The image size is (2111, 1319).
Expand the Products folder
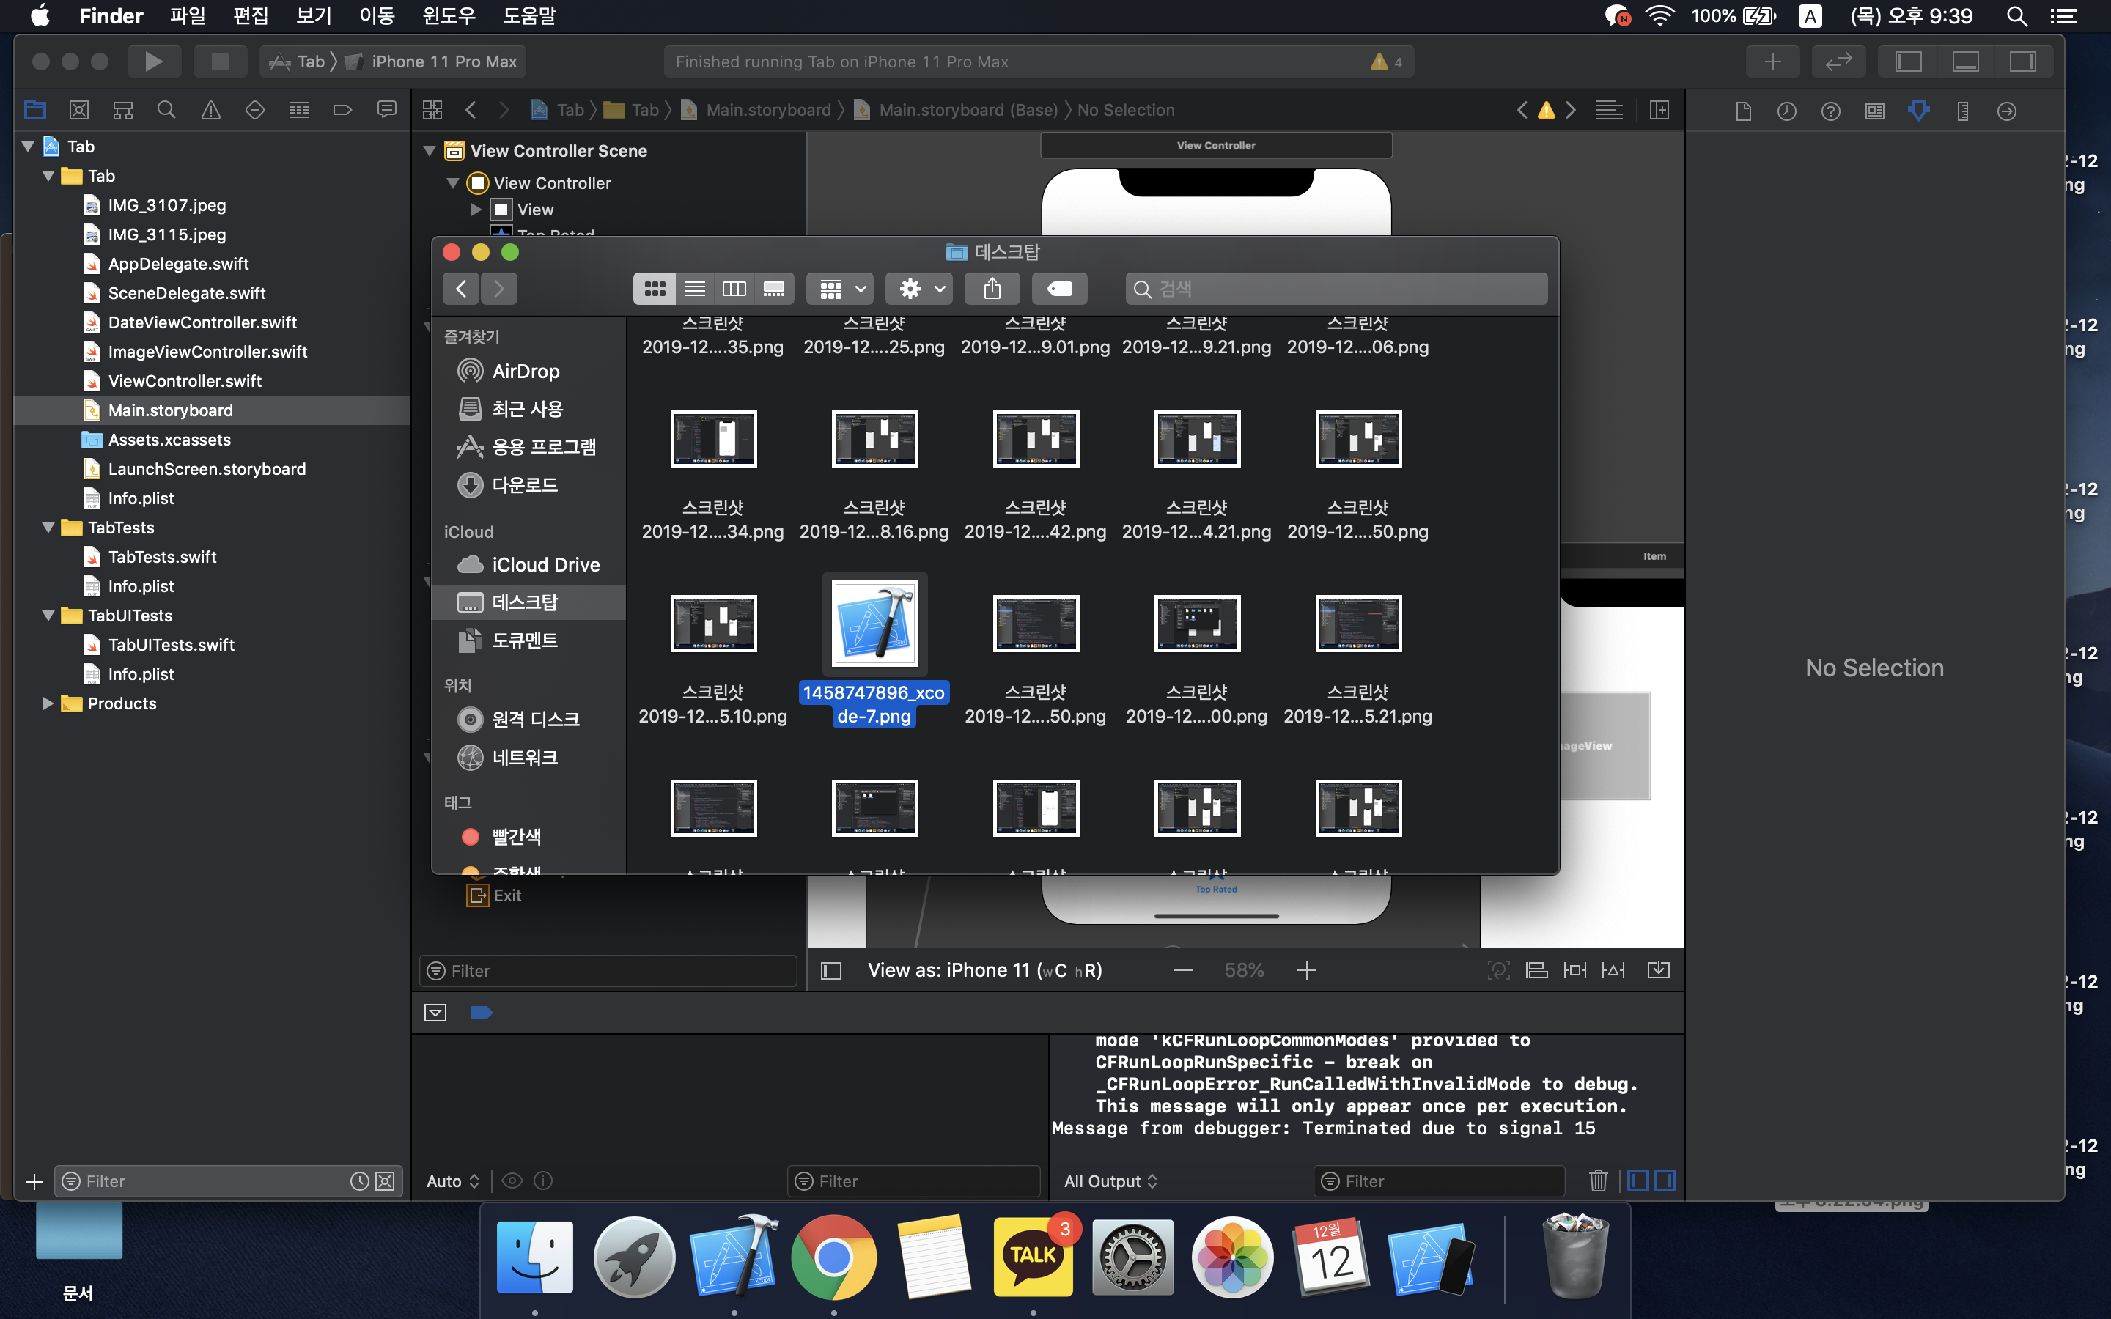(x=49, y=703)
